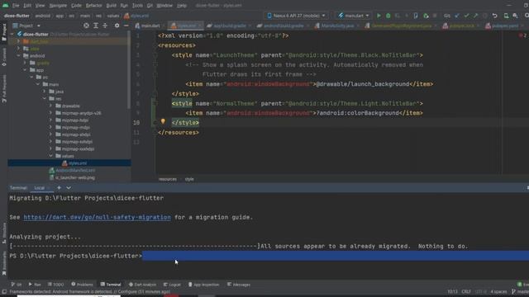This screenshot has width=529, height=297.
Task: Open null-safety-migration link in terminal
Action: point(97,218)
